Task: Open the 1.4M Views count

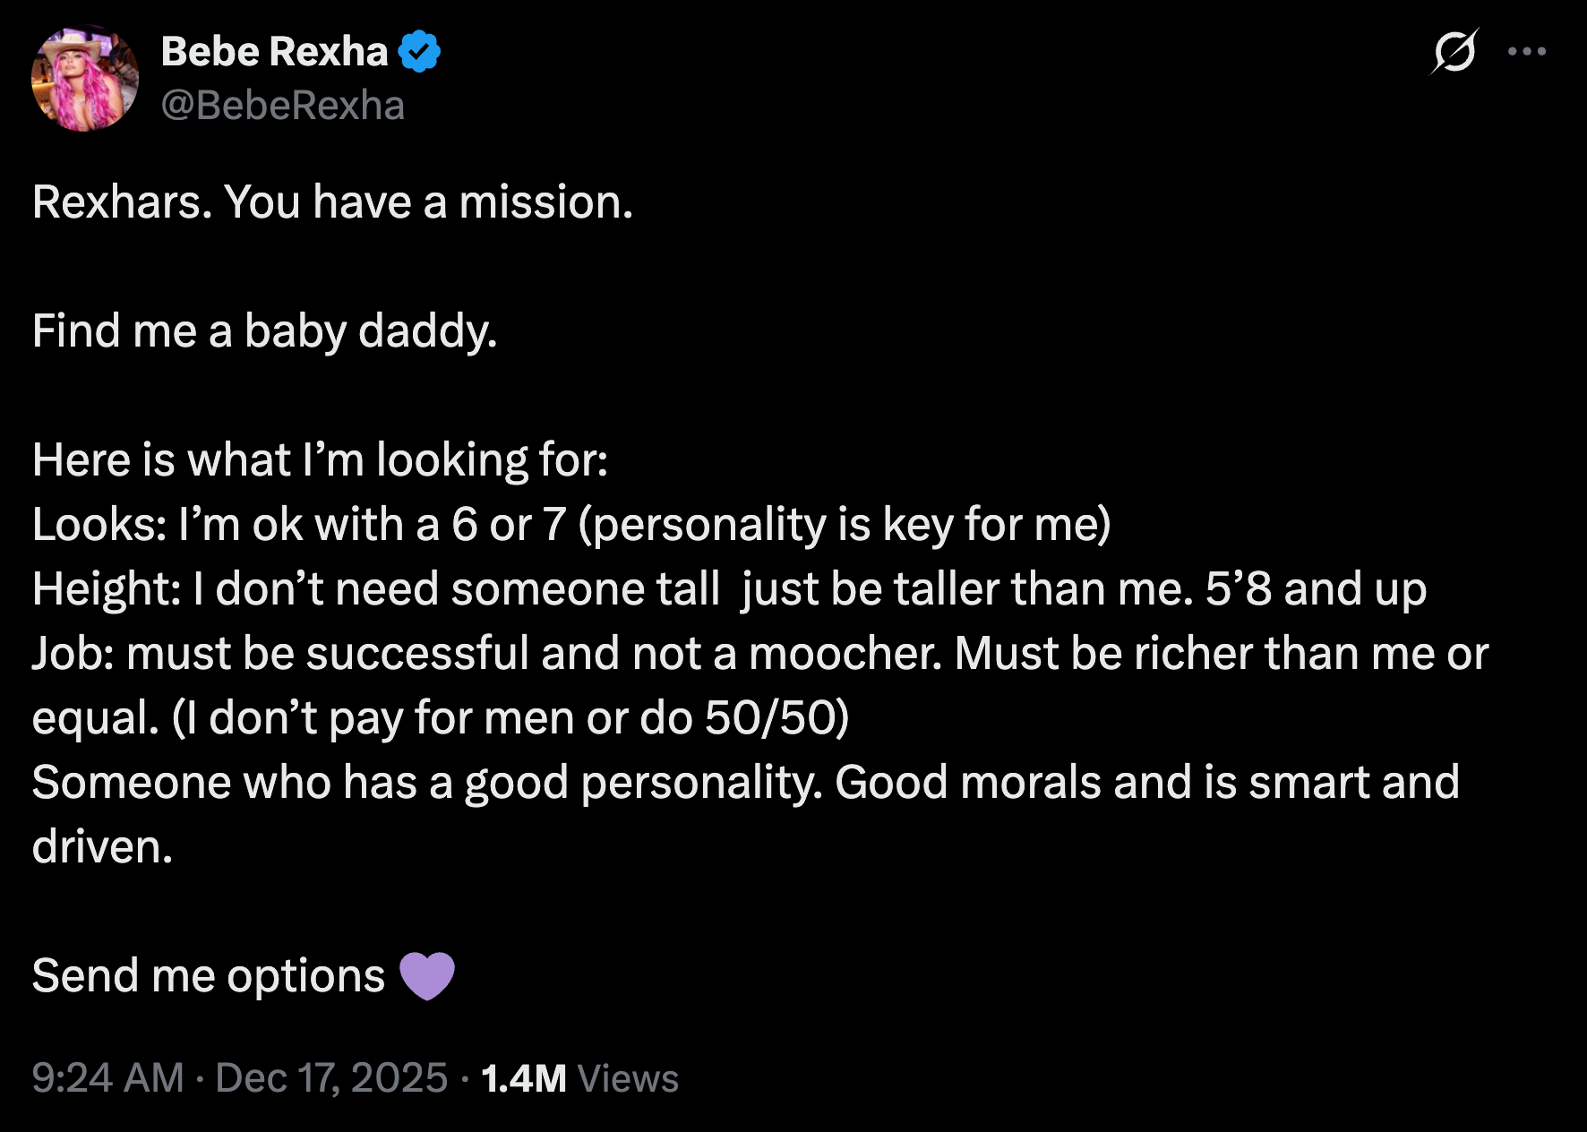Action: (x=579, y=1077)
